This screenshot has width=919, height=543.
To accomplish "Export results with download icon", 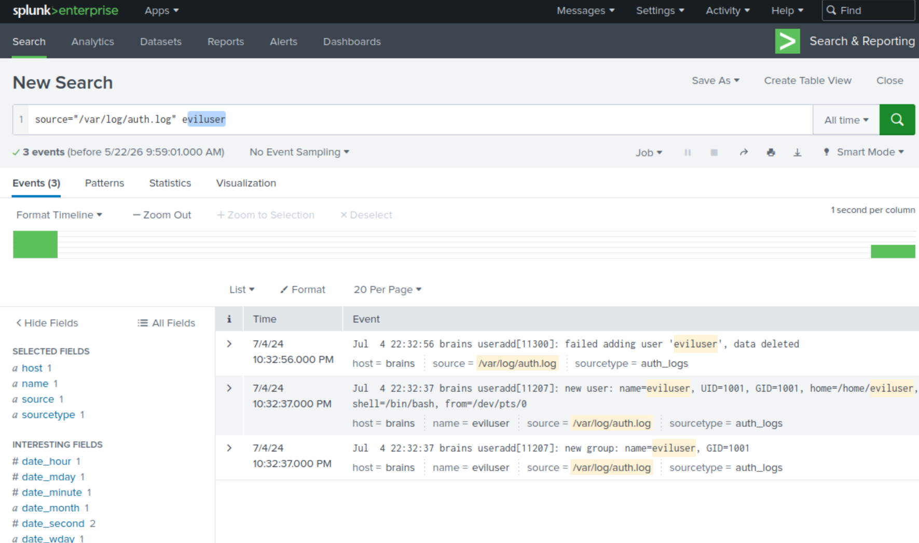I will 797,152.
